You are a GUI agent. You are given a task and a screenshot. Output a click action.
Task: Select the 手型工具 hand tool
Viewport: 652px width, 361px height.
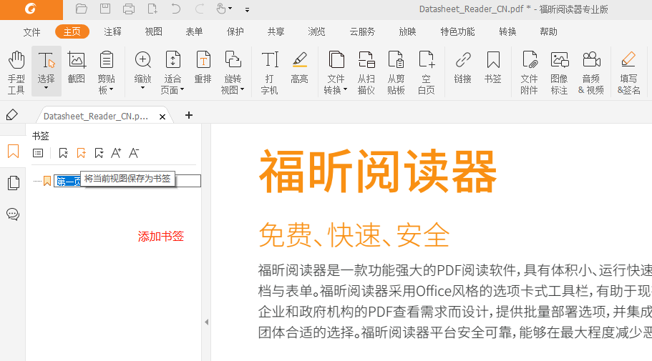[x=16, y=72]
